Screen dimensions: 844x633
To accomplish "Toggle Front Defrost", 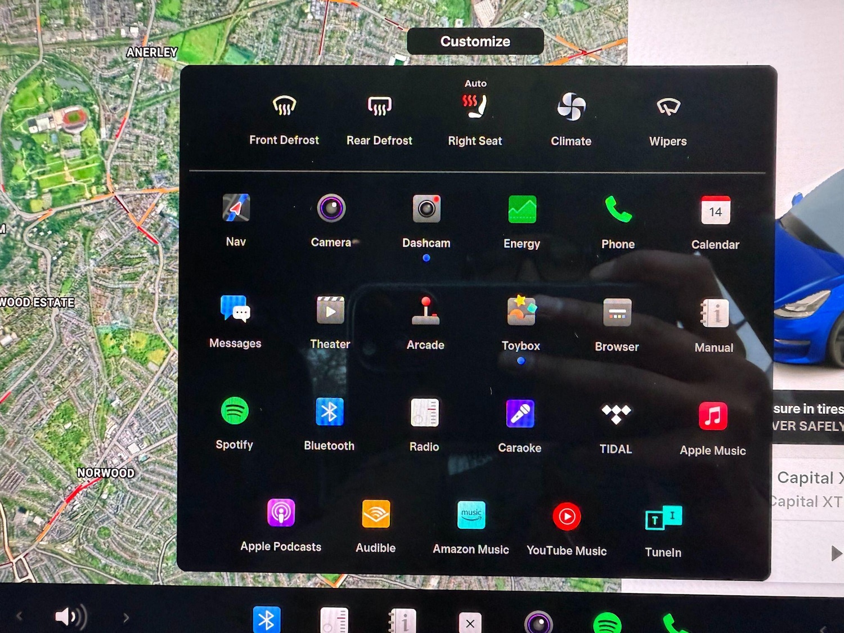I will (284, 106).
